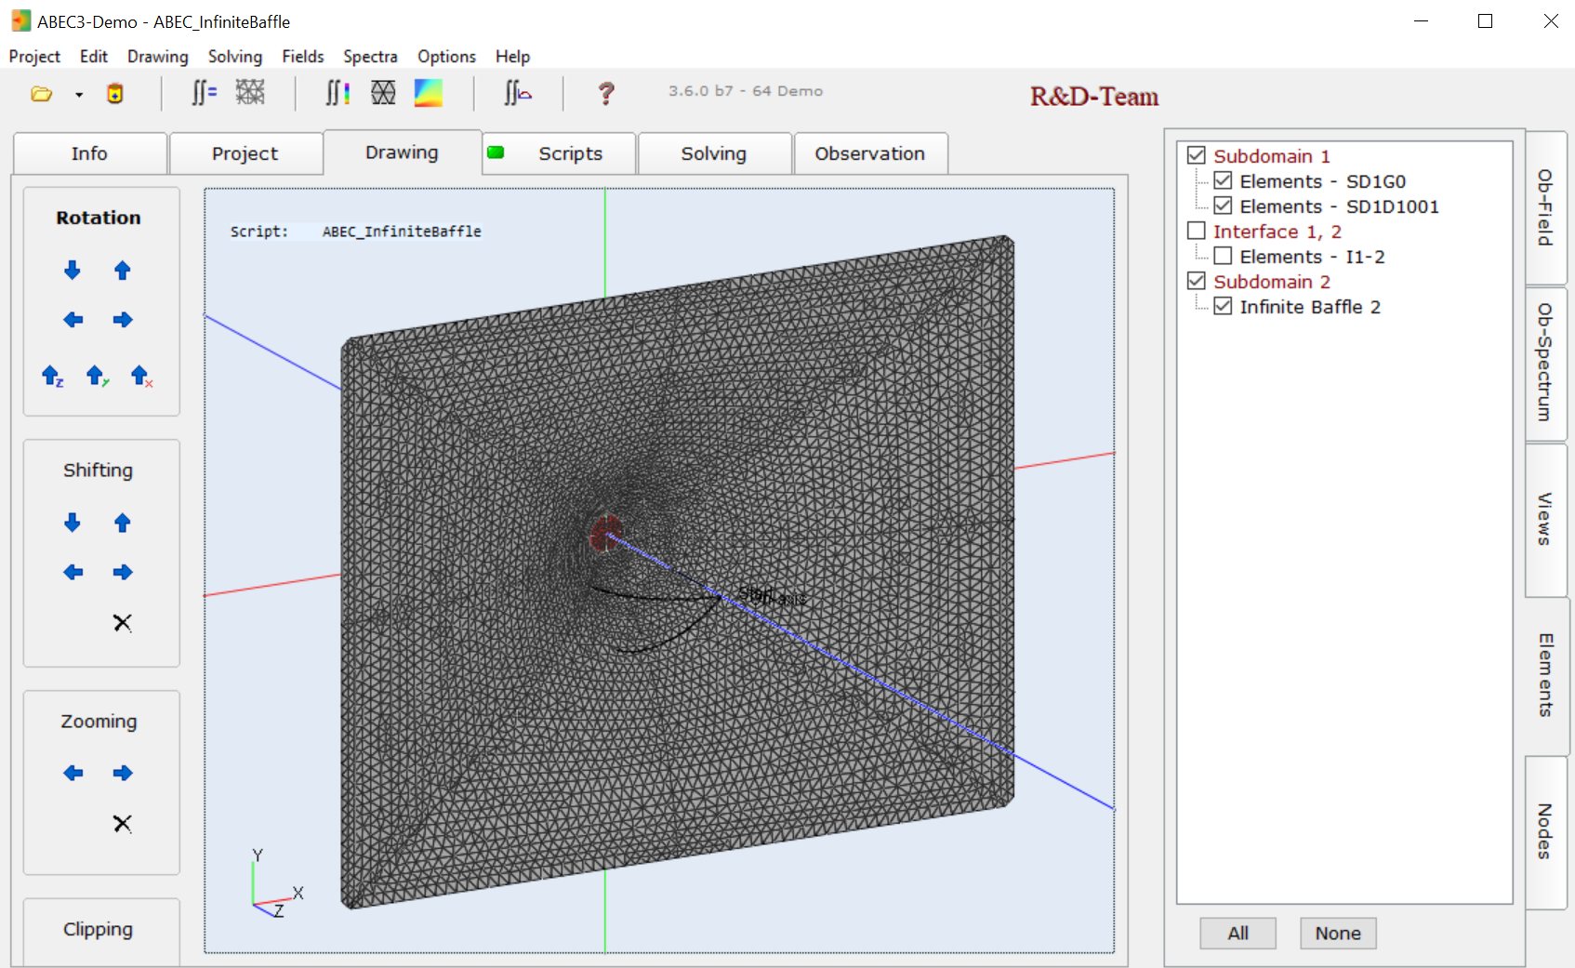Toggle Infinite Baffle 2 checkbox
This screenshot has width=1575, height=968.
click(x=1223, y=306)
